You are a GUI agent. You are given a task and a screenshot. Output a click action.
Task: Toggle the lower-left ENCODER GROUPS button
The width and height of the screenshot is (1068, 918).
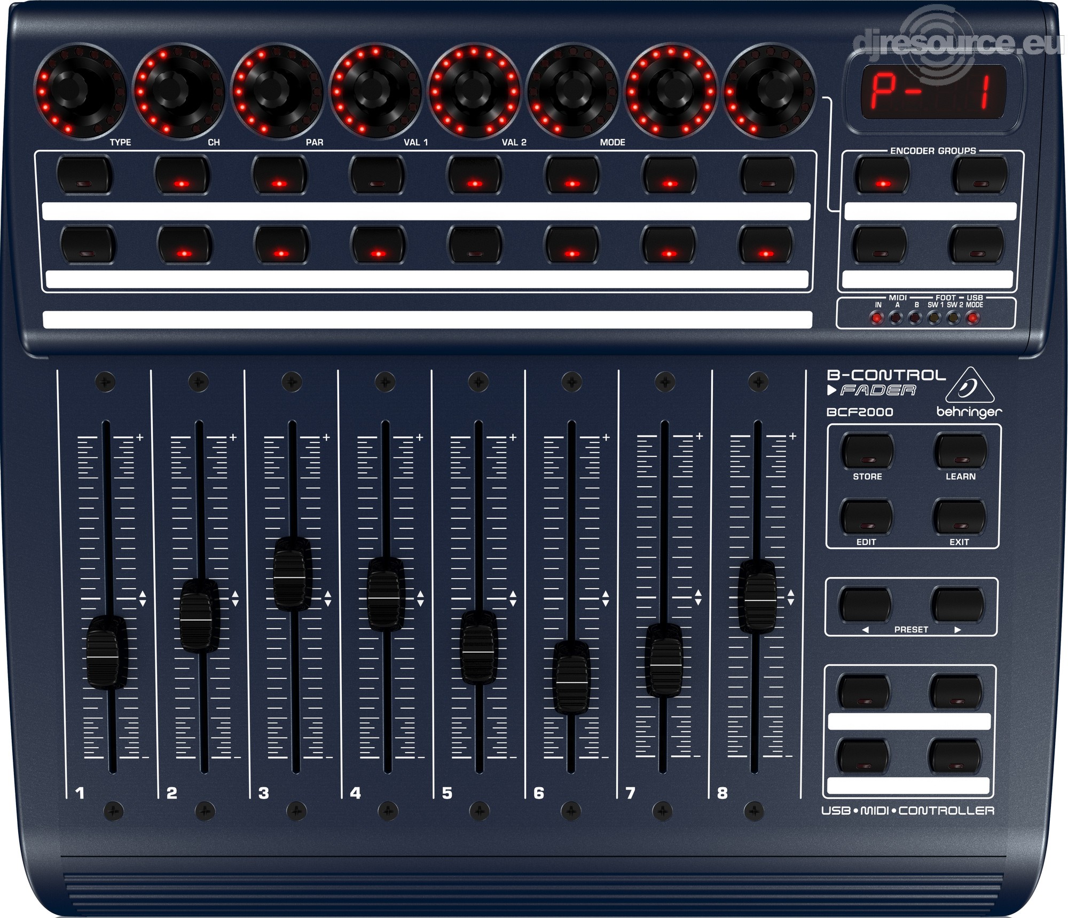[x=879, y=245]
